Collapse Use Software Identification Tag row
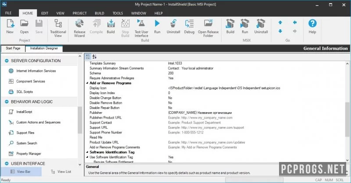This screenshot has width=351, height=183. pos(87,157)
